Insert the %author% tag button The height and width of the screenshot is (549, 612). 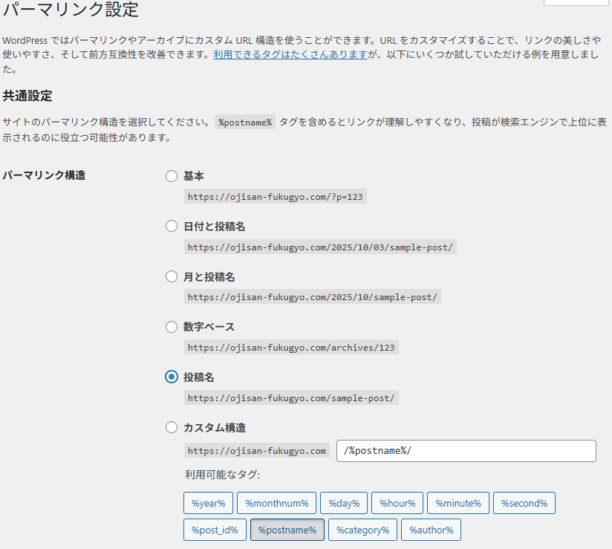pyautogui.click(x=431, y=530)
